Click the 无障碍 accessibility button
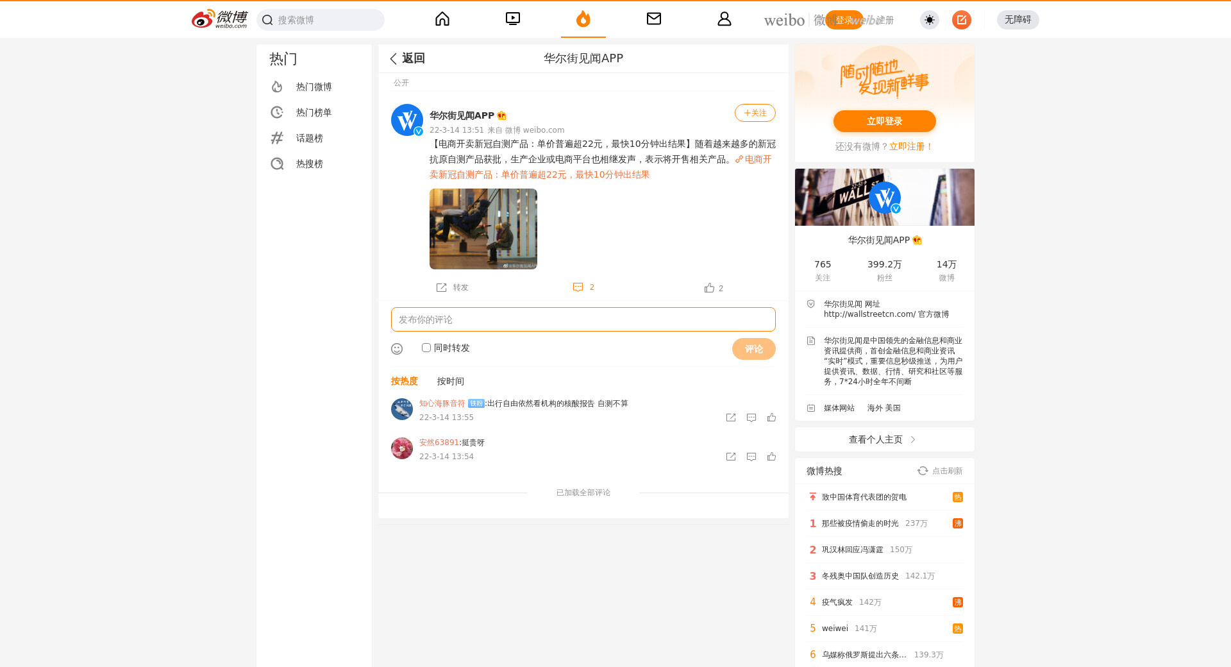The width and height of the screenshot is (1231, 667). 1018,20
